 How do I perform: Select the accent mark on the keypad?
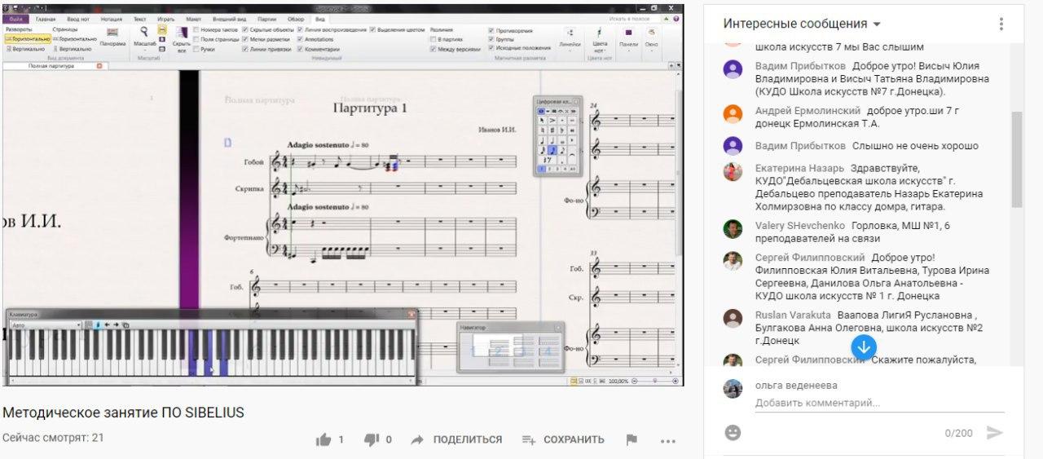pos(552,120)
